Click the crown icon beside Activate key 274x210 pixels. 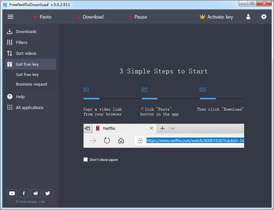202,17
